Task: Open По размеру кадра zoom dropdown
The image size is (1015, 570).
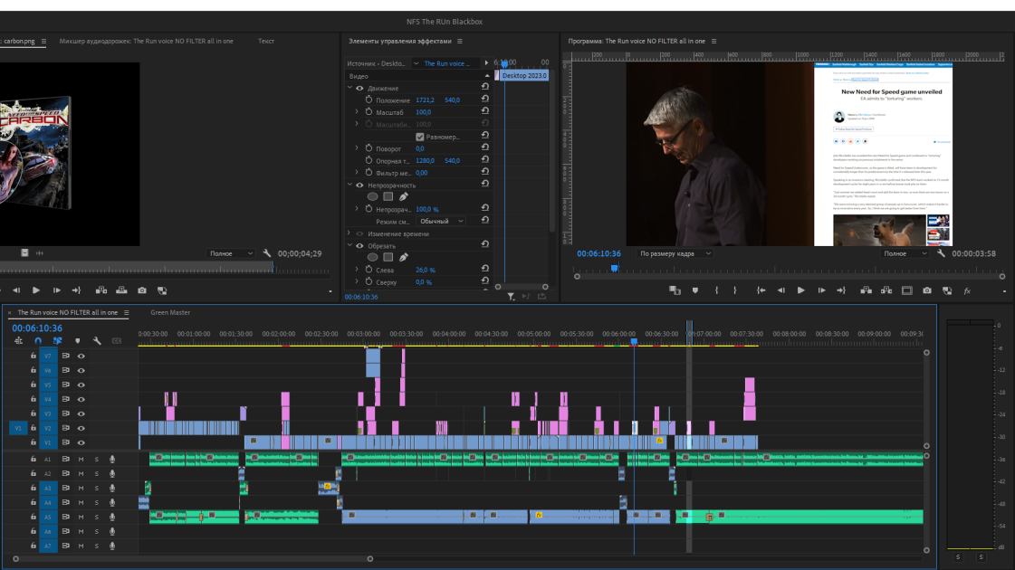Action: click(675, 253)
